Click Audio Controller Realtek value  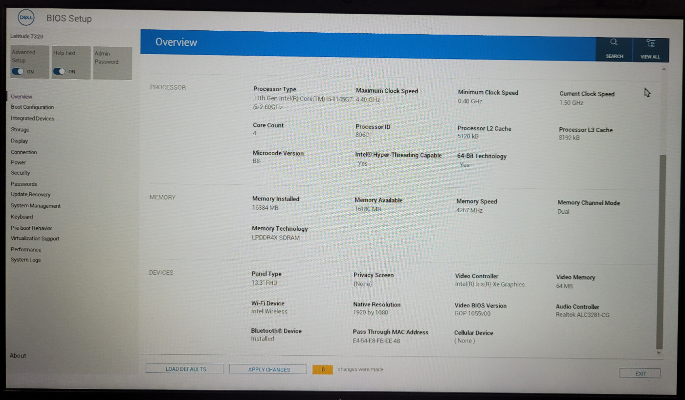click(582, 315)
